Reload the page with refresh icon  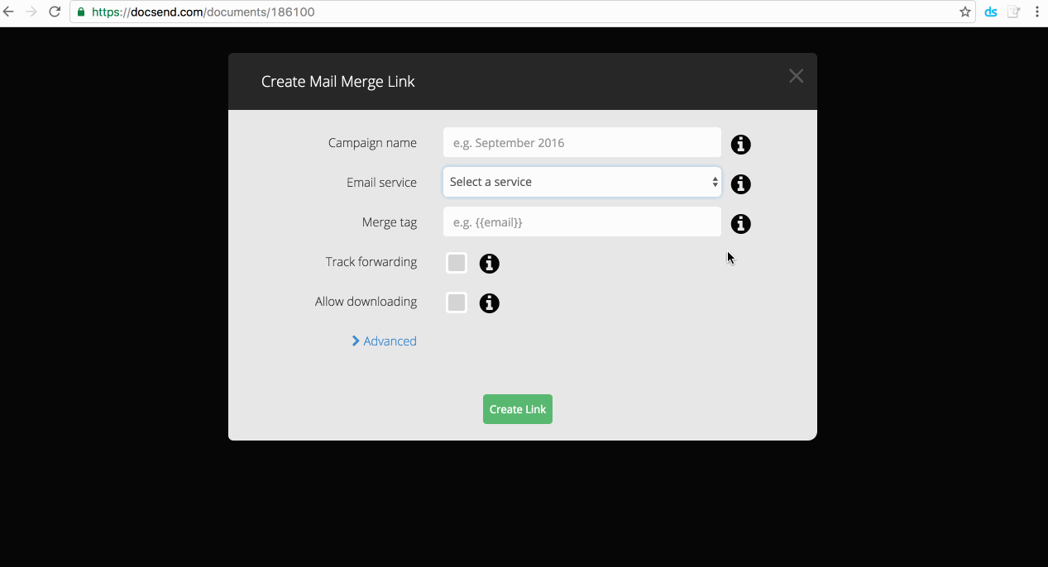click(55, 12)
